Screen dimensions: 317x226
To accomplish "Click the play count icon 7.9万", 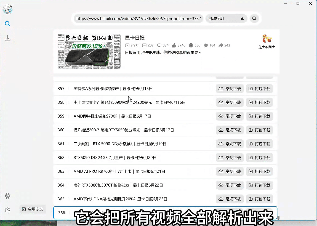I will tap(127, 45).
